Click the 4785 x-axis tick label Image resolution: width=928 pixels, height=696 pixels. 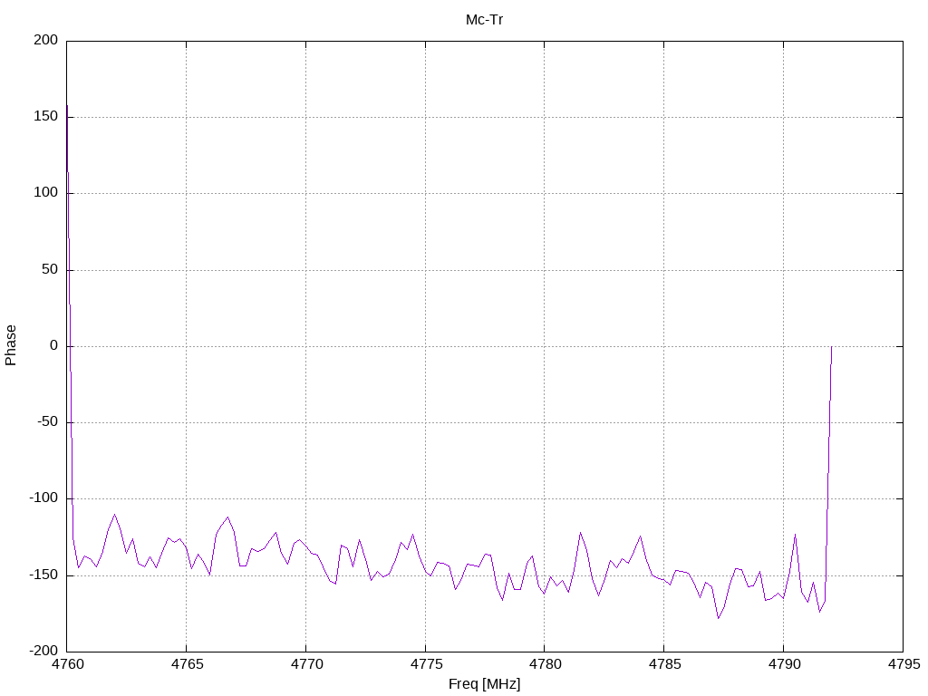tap(664, 664)
